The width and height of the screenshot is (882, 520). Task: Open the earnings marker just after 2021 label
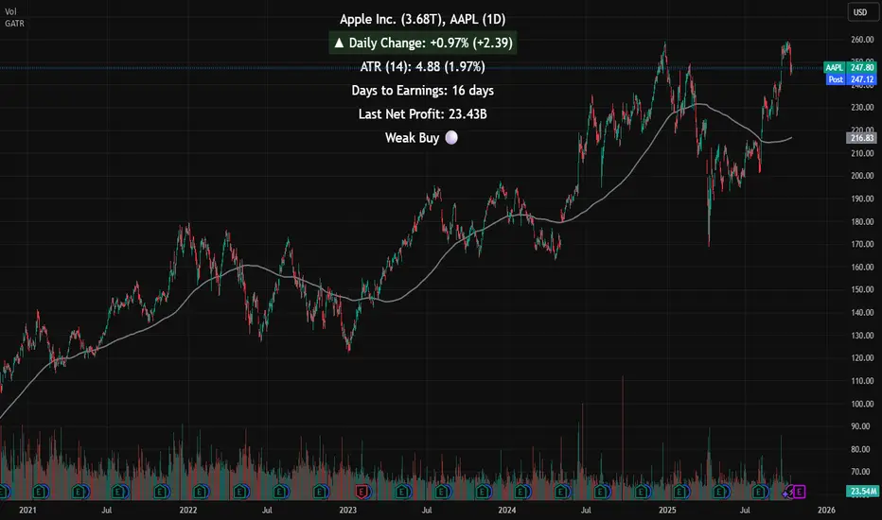tap(40, 493)
